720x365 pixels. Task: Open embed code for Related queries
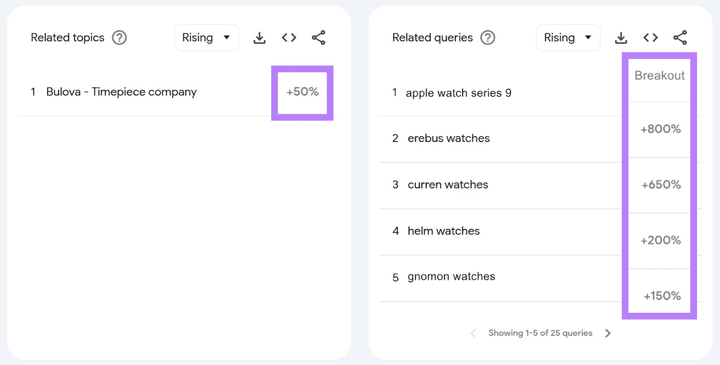(651, 38)
